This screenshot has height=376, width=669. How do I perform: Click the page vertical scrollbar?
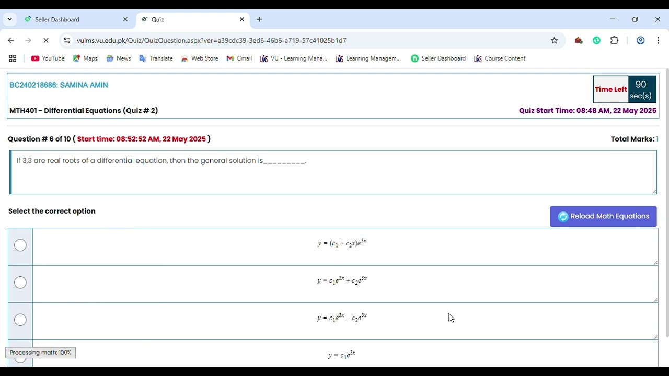click(666, 203)
